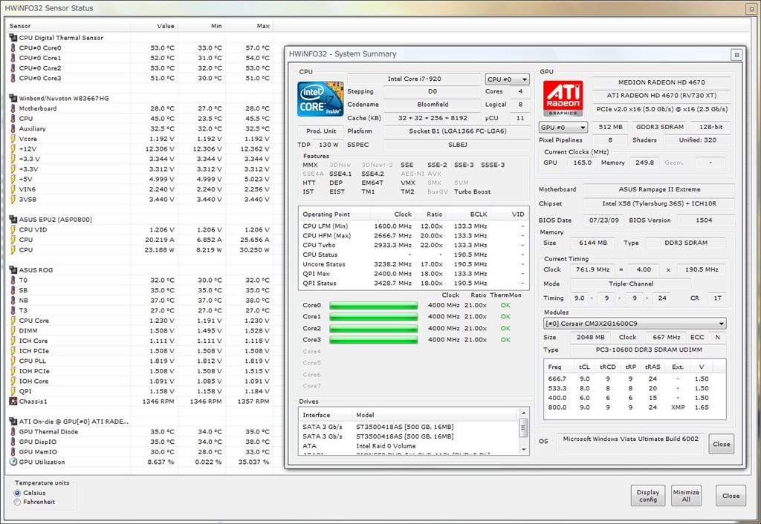The image size is (761, 524).
Task: Click the Core0 green load bar
Action: [x=374, y=306]
